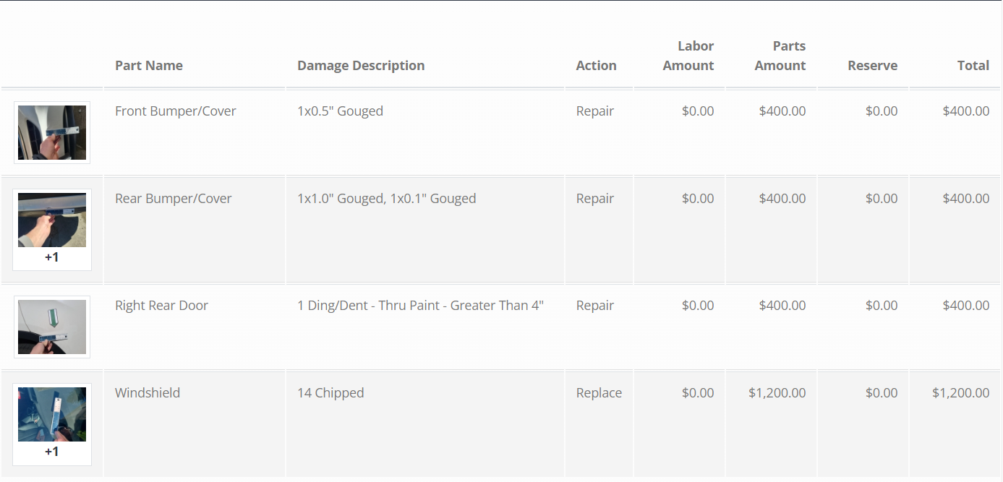
Task: Select the Front Bumper/Cover part name
Action: click(x=176, y=111)
